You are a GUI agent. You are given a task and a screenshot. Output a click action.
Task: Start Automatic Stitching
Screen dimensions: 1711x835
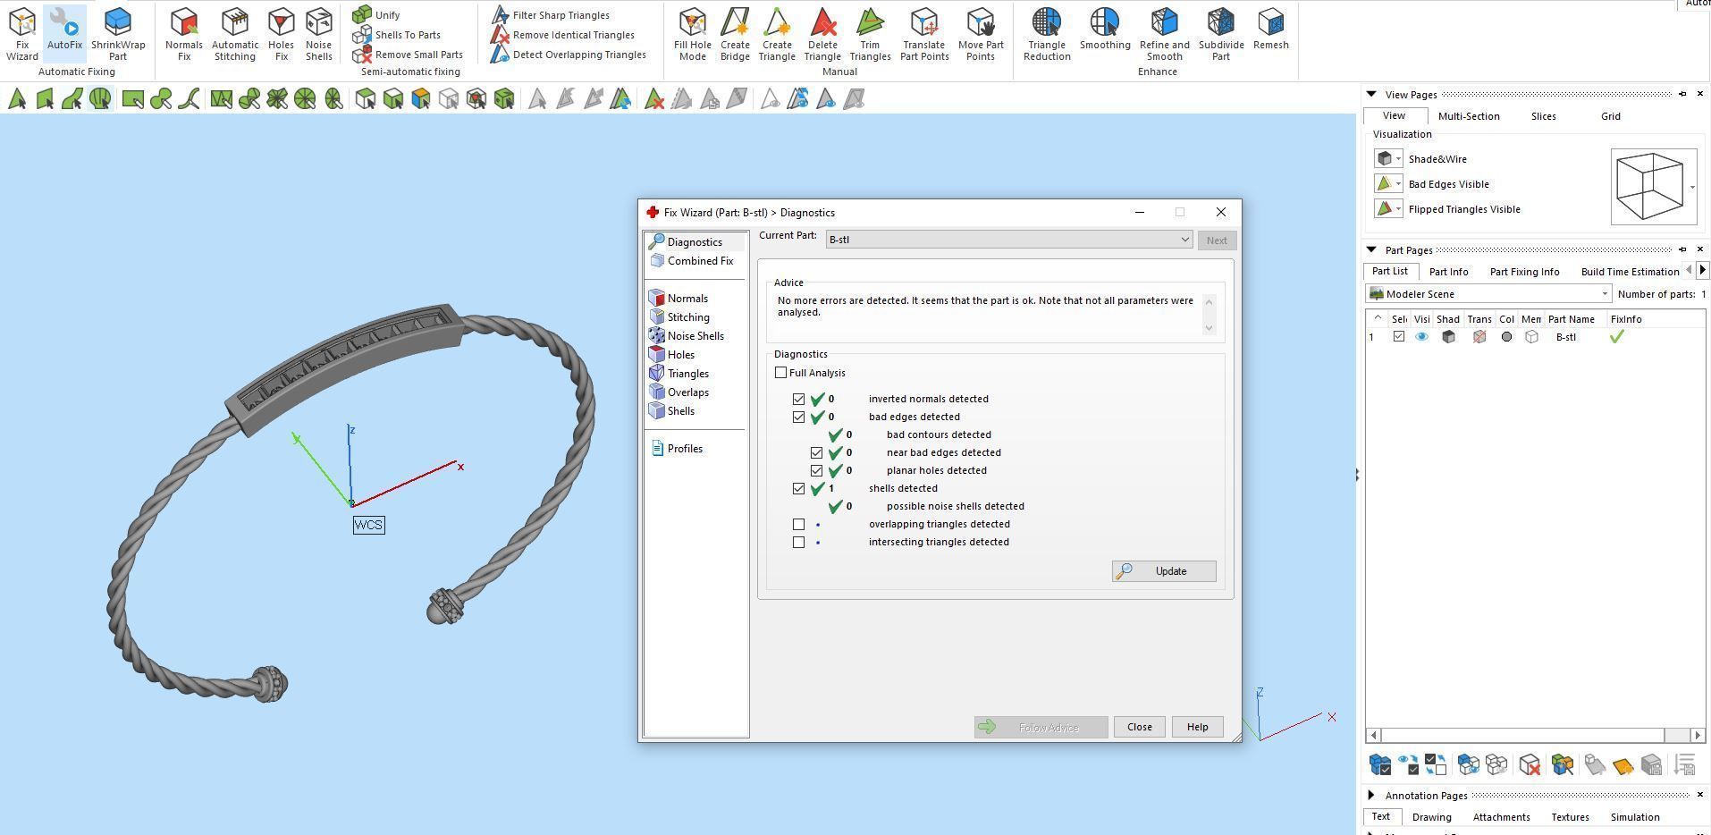pyautogui.click(x=235, y=34)
